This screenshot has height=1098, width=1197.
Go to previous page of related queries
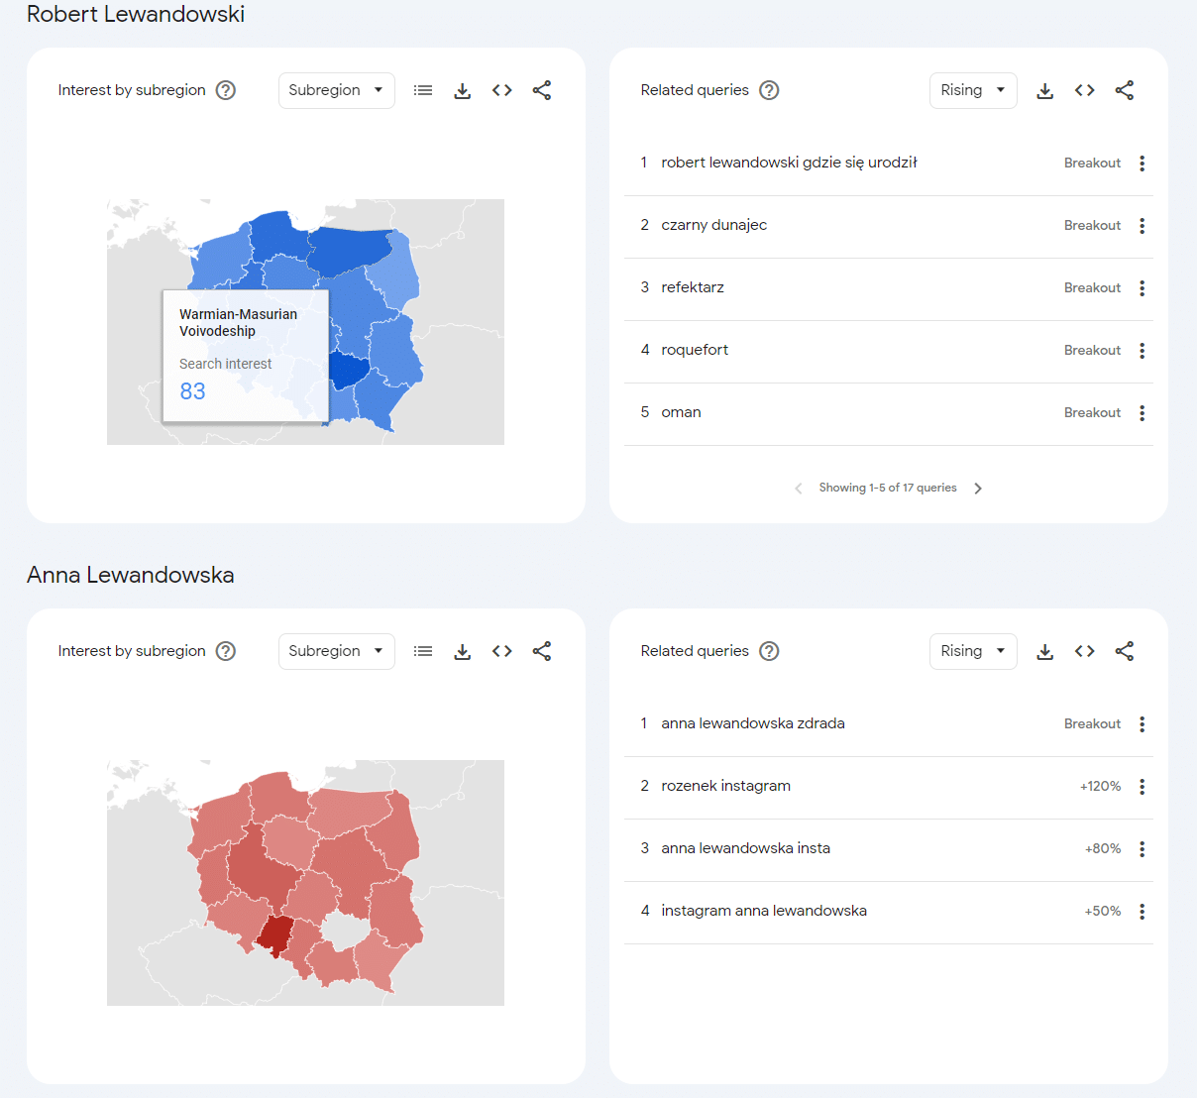(x=799, y=489)
